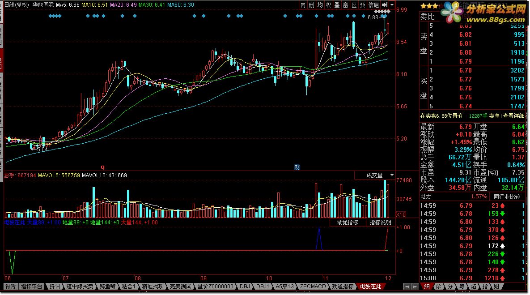Viewport: 530px width, 295px height.
Task: Click the MAVOL10: 431669 label
Action: pos(105,175)
